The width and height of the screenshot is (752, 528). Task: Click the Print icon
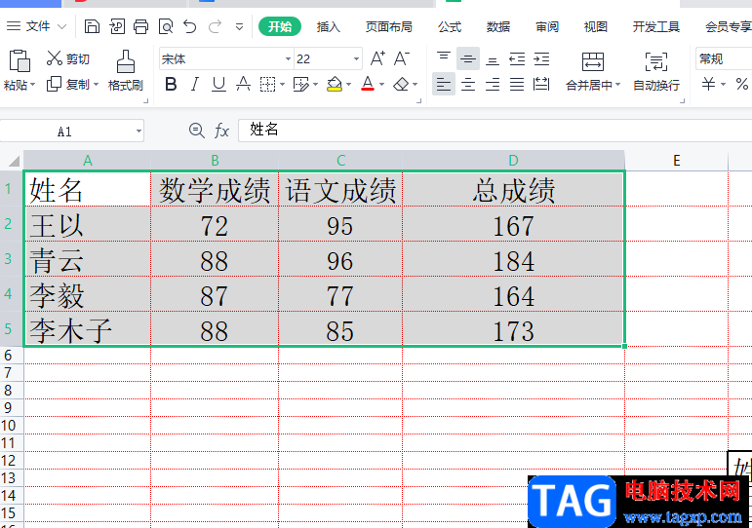coord(140,26)
